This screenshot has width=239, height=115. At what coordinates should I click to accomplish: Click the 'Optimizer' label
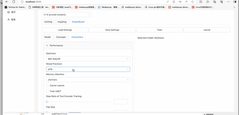click(x=51, y=53)
